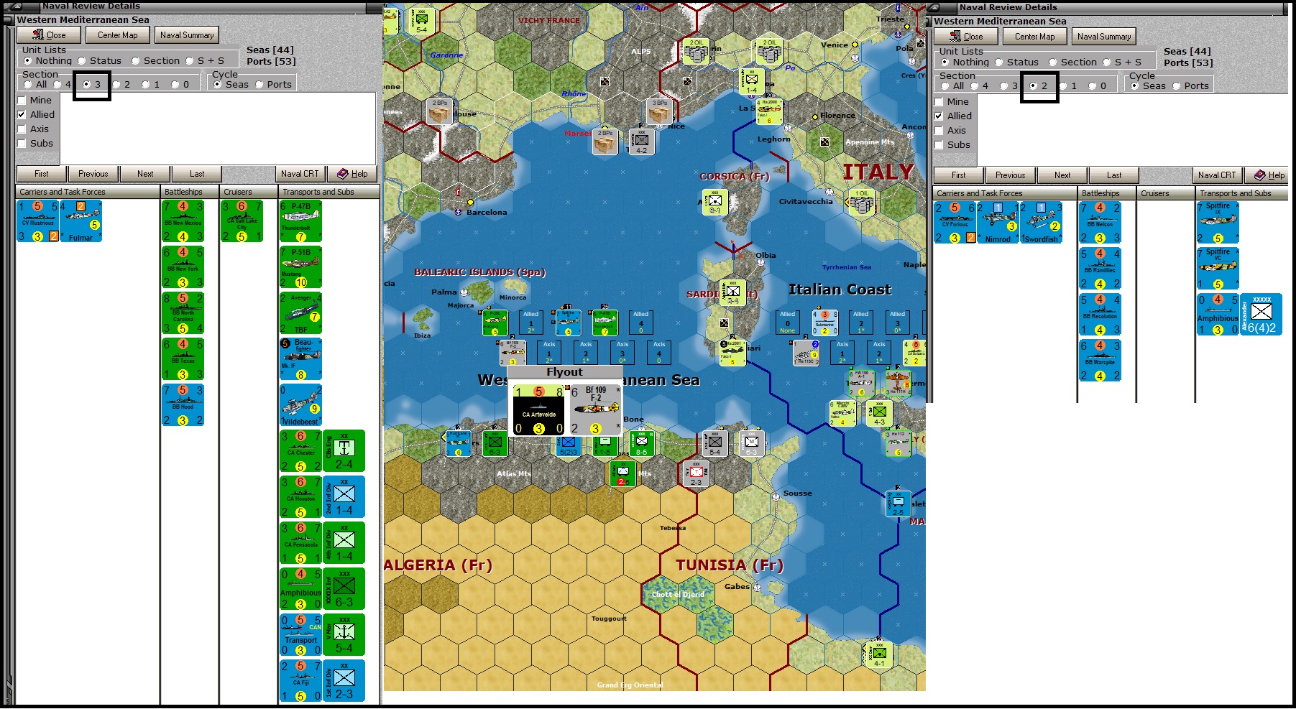
Task: Select the Vildebeest aircraft counter
Action: pos(301,405)
